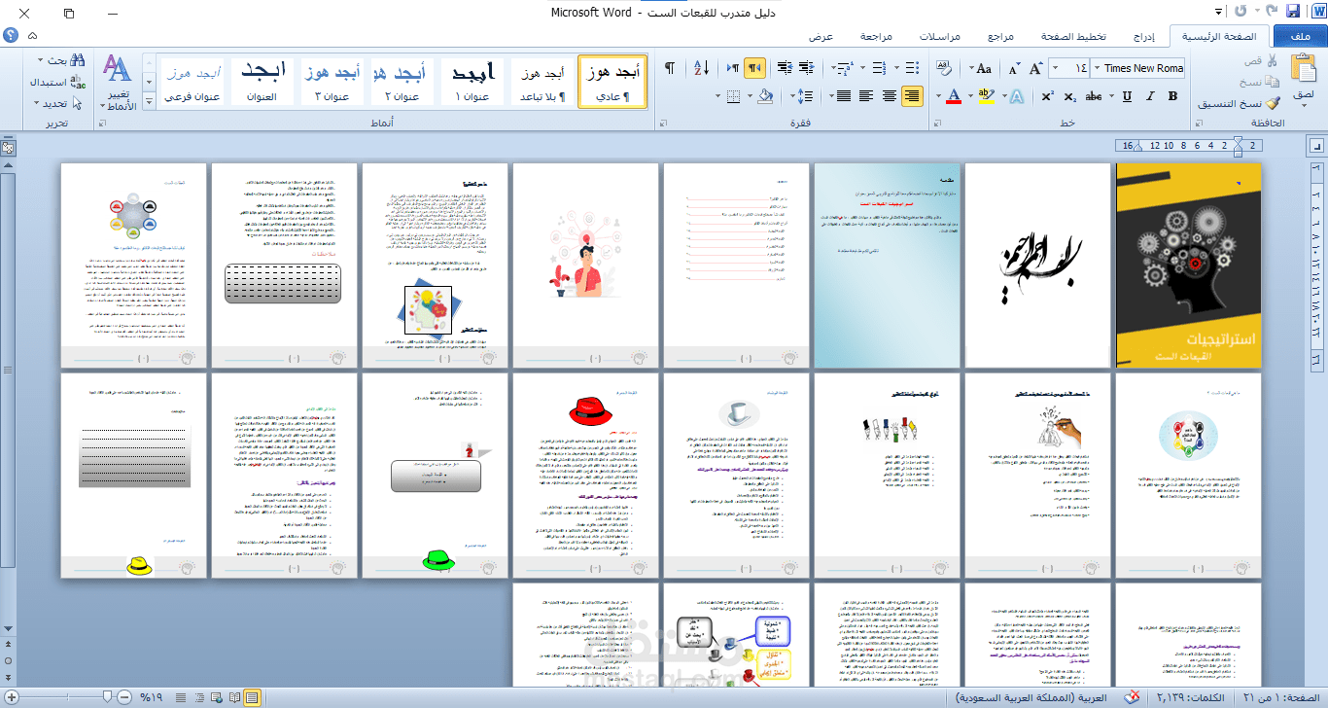Apply the عنوان فرعي subtitle style

(x=192, y=81)
